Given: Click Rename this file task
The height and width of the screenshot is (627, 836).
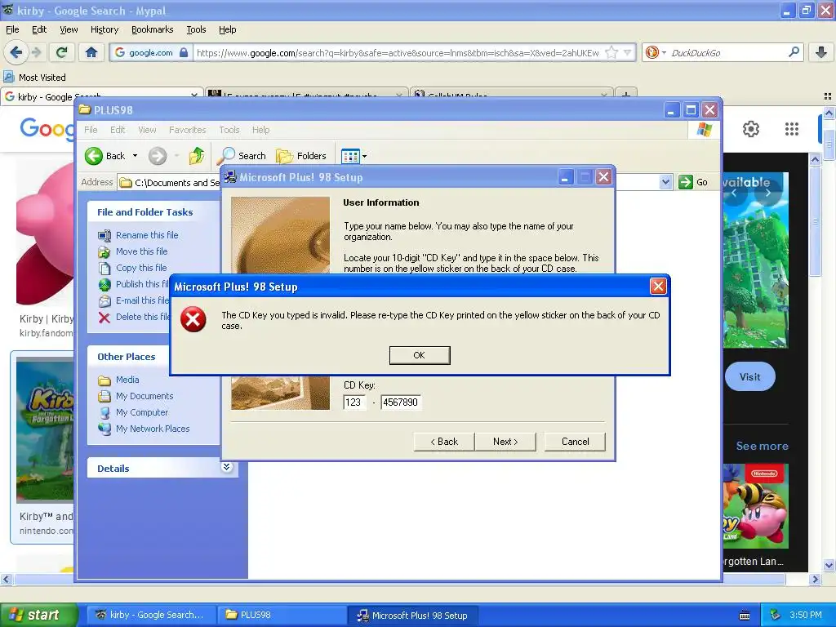Looking at the screenshot, I should (147, 235).
